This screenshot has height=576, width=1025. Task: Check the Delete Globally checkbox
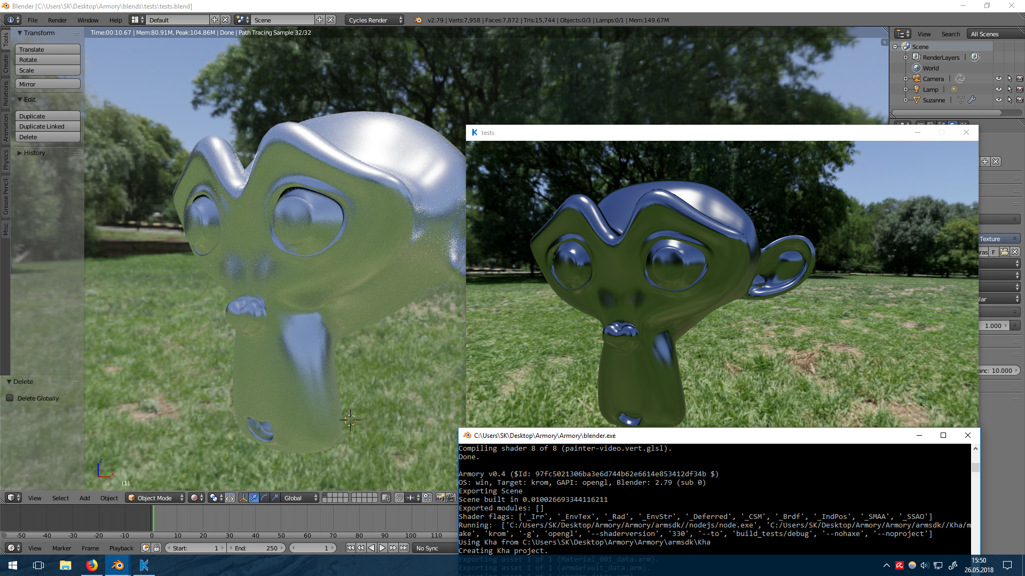coord(10,398)
